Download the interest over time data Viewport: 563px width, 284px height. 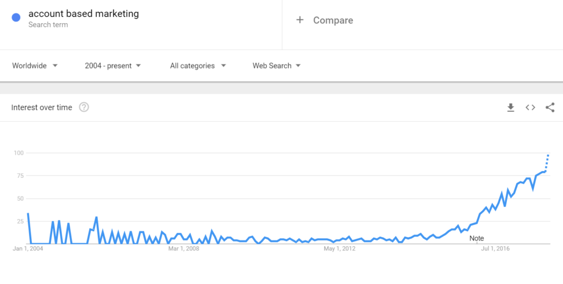coord(510,107)
